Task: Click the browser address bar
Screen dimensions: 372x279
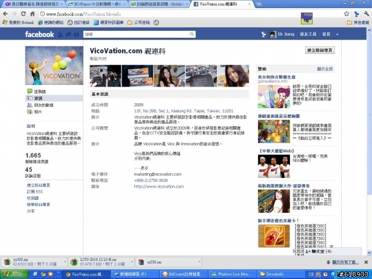Action: pyautogui.click(x=190, y=14)
